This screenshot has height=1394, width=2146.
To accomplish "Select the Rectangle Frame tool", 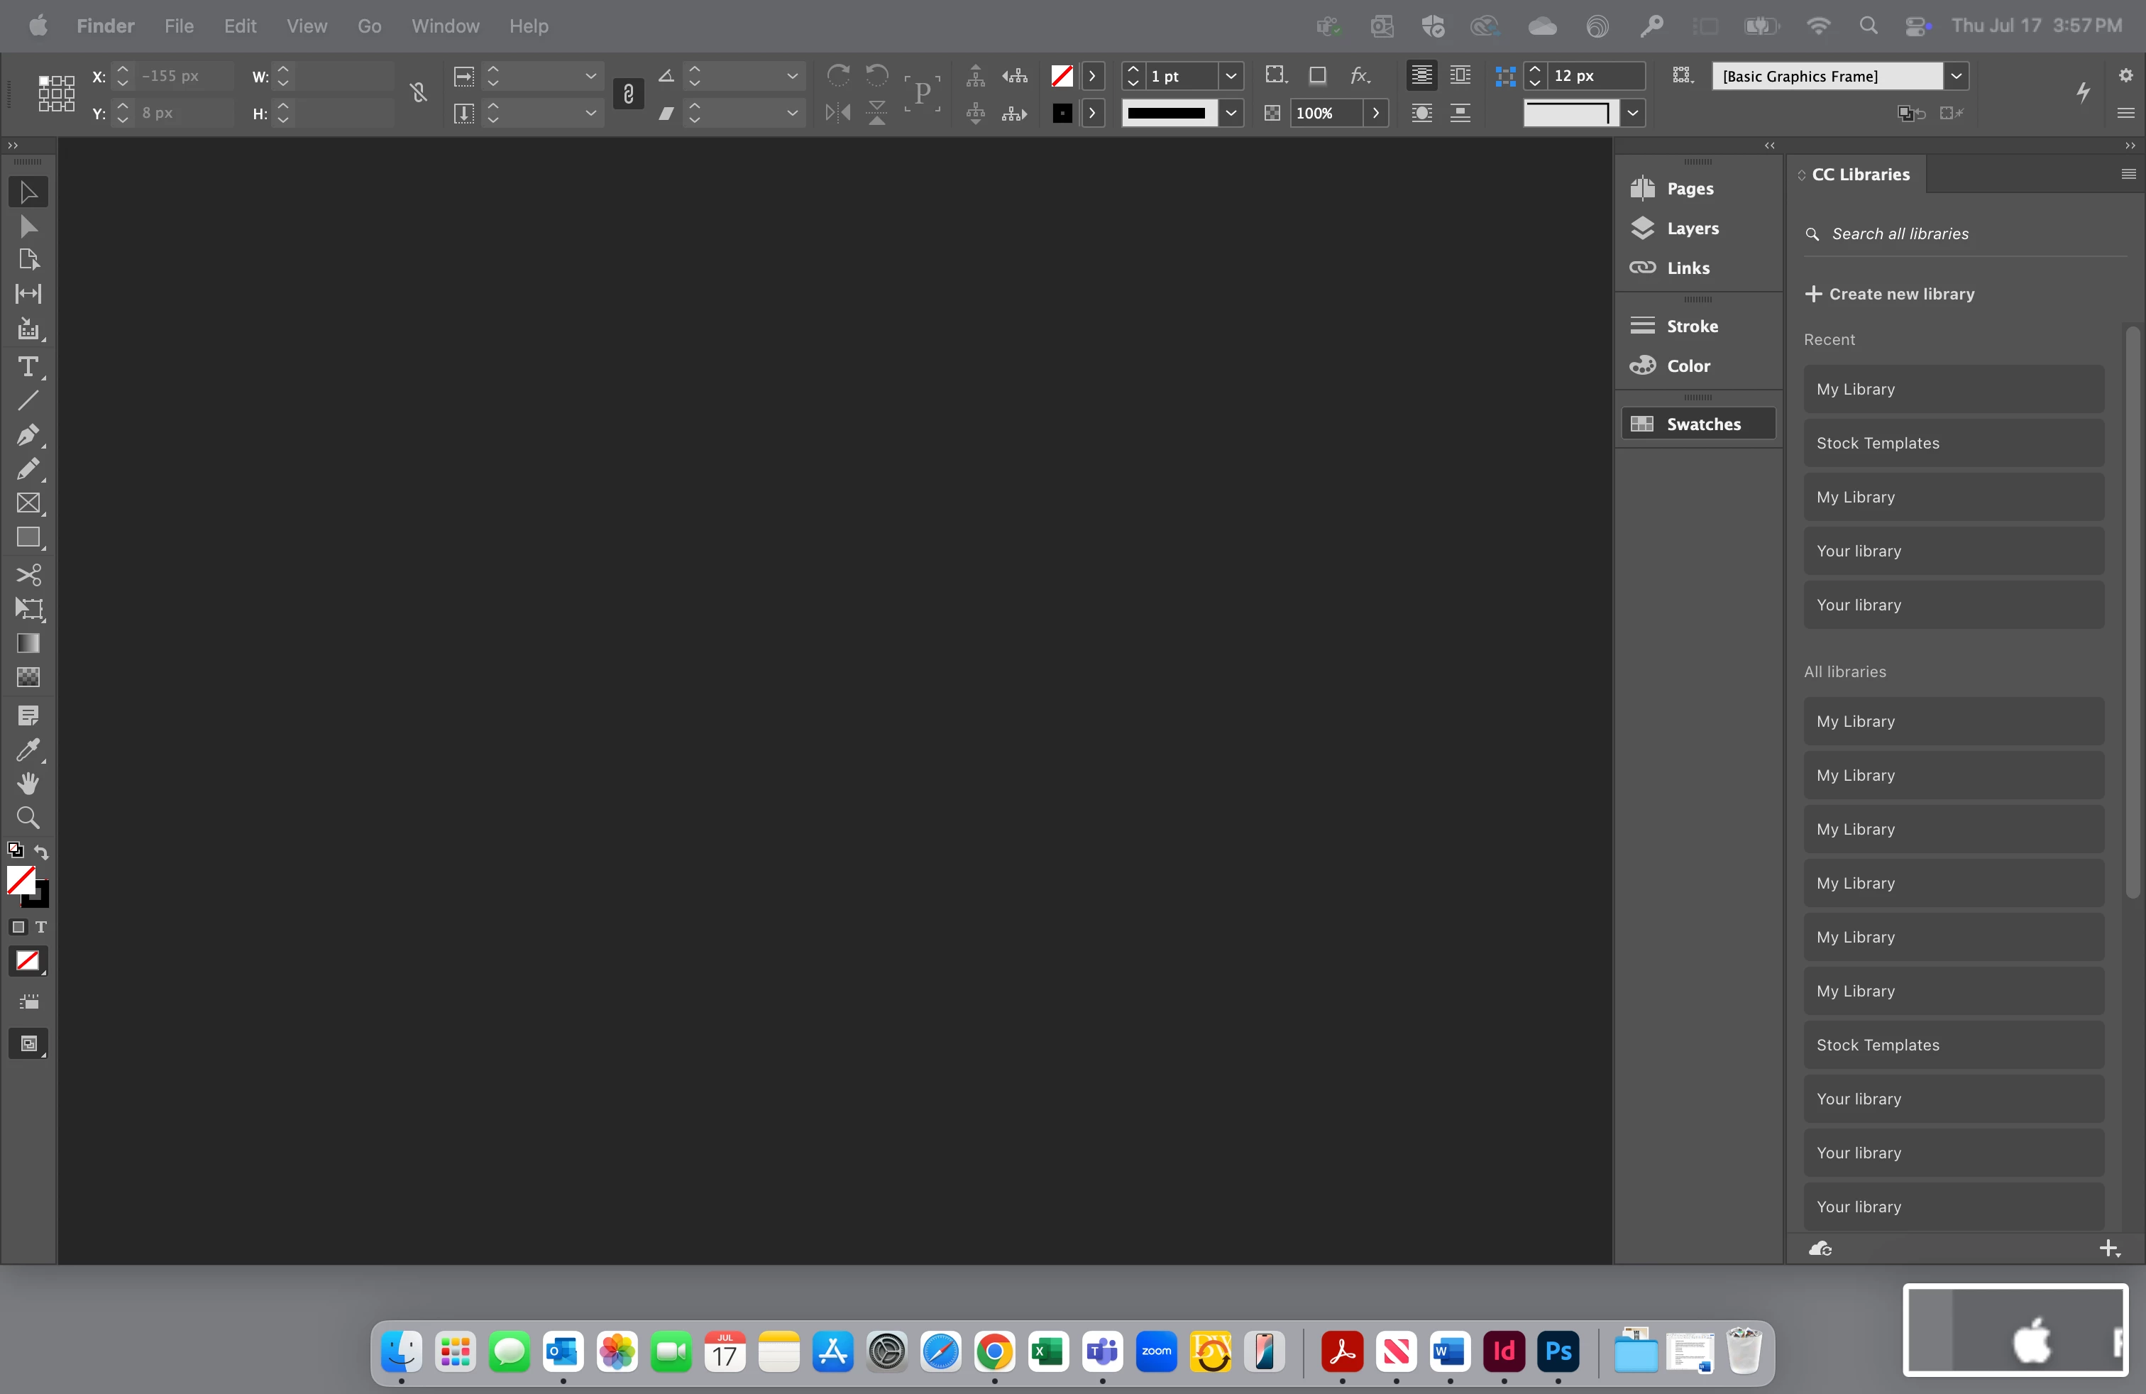I will pos(28,503).
